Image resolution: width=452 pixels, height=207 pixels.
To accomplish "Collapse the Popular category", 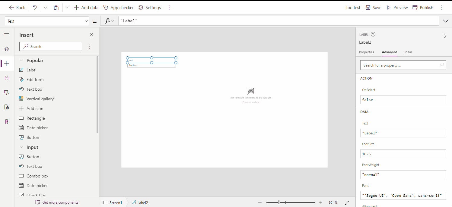I will tap(21, 61).
